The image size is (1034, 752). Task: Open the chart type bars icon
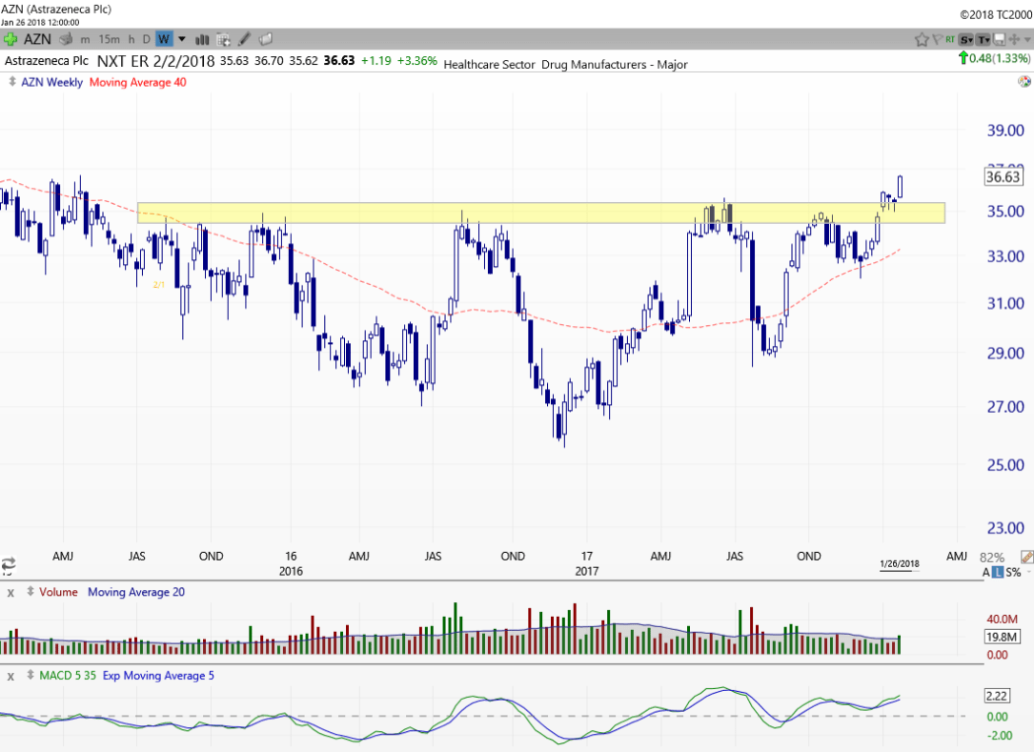pyautogui.click(x=202, y=39)
